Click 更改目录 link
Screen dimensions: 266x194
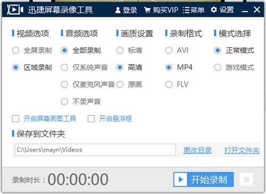[197, 150]
